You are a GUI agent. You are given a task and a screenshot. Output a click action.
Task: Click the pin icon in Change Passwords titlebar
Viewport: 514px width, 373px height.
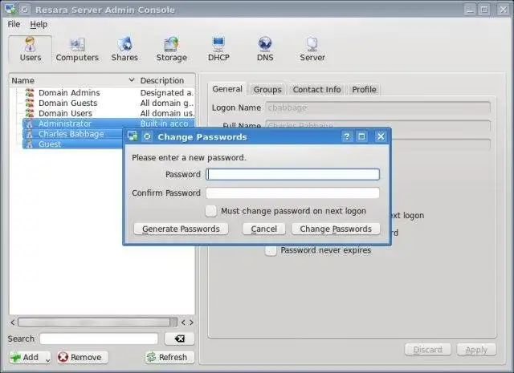click(x=147, y=136)
